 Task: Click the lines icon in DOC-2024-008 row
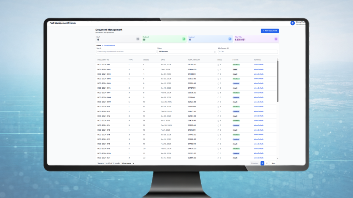(218, 97)
